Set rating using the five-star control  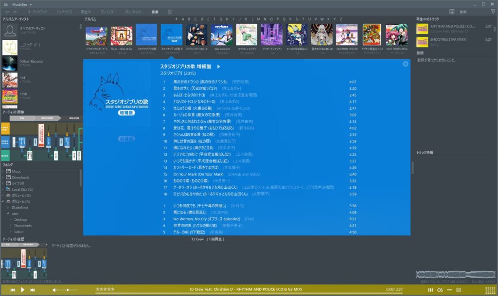point(105,289)
